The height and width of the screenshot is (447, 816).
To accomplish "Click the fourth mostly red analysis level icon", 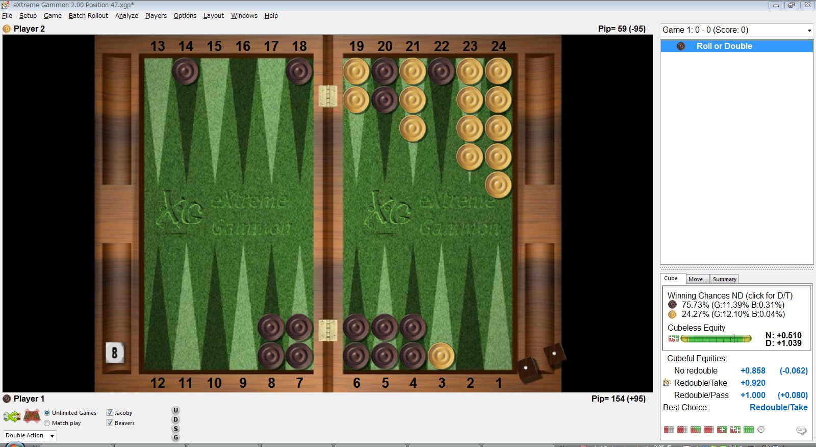I will point(708,430).
